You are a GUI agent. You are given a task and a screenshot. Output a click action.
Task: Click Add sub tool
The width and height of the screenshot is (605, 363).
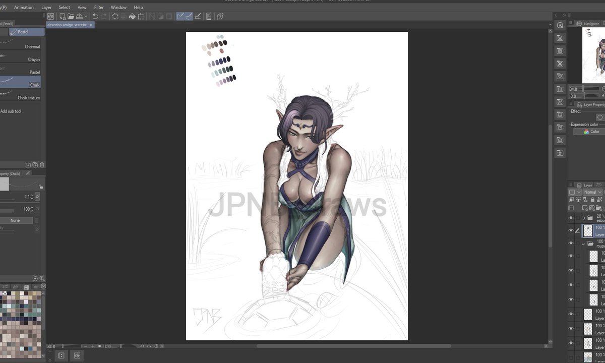point(11,111)
